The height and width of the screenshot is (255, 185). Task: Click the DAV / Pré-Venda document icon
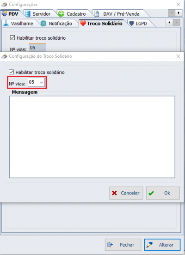pyautogui.click(x=97, y=14)
